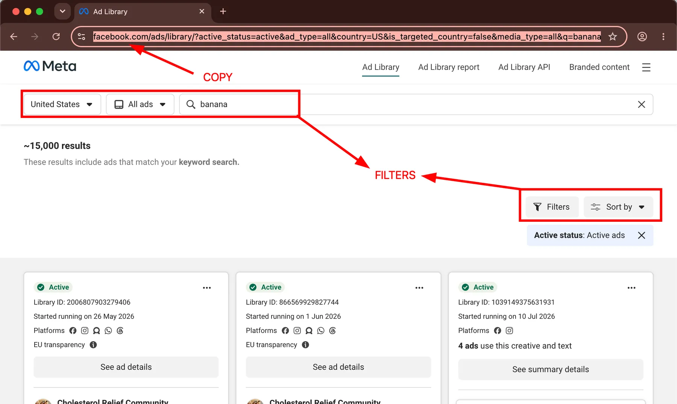Screen dimensions: 677x404
Task: Click Threads platform icon on second card
Action: [x=332, y=331]
